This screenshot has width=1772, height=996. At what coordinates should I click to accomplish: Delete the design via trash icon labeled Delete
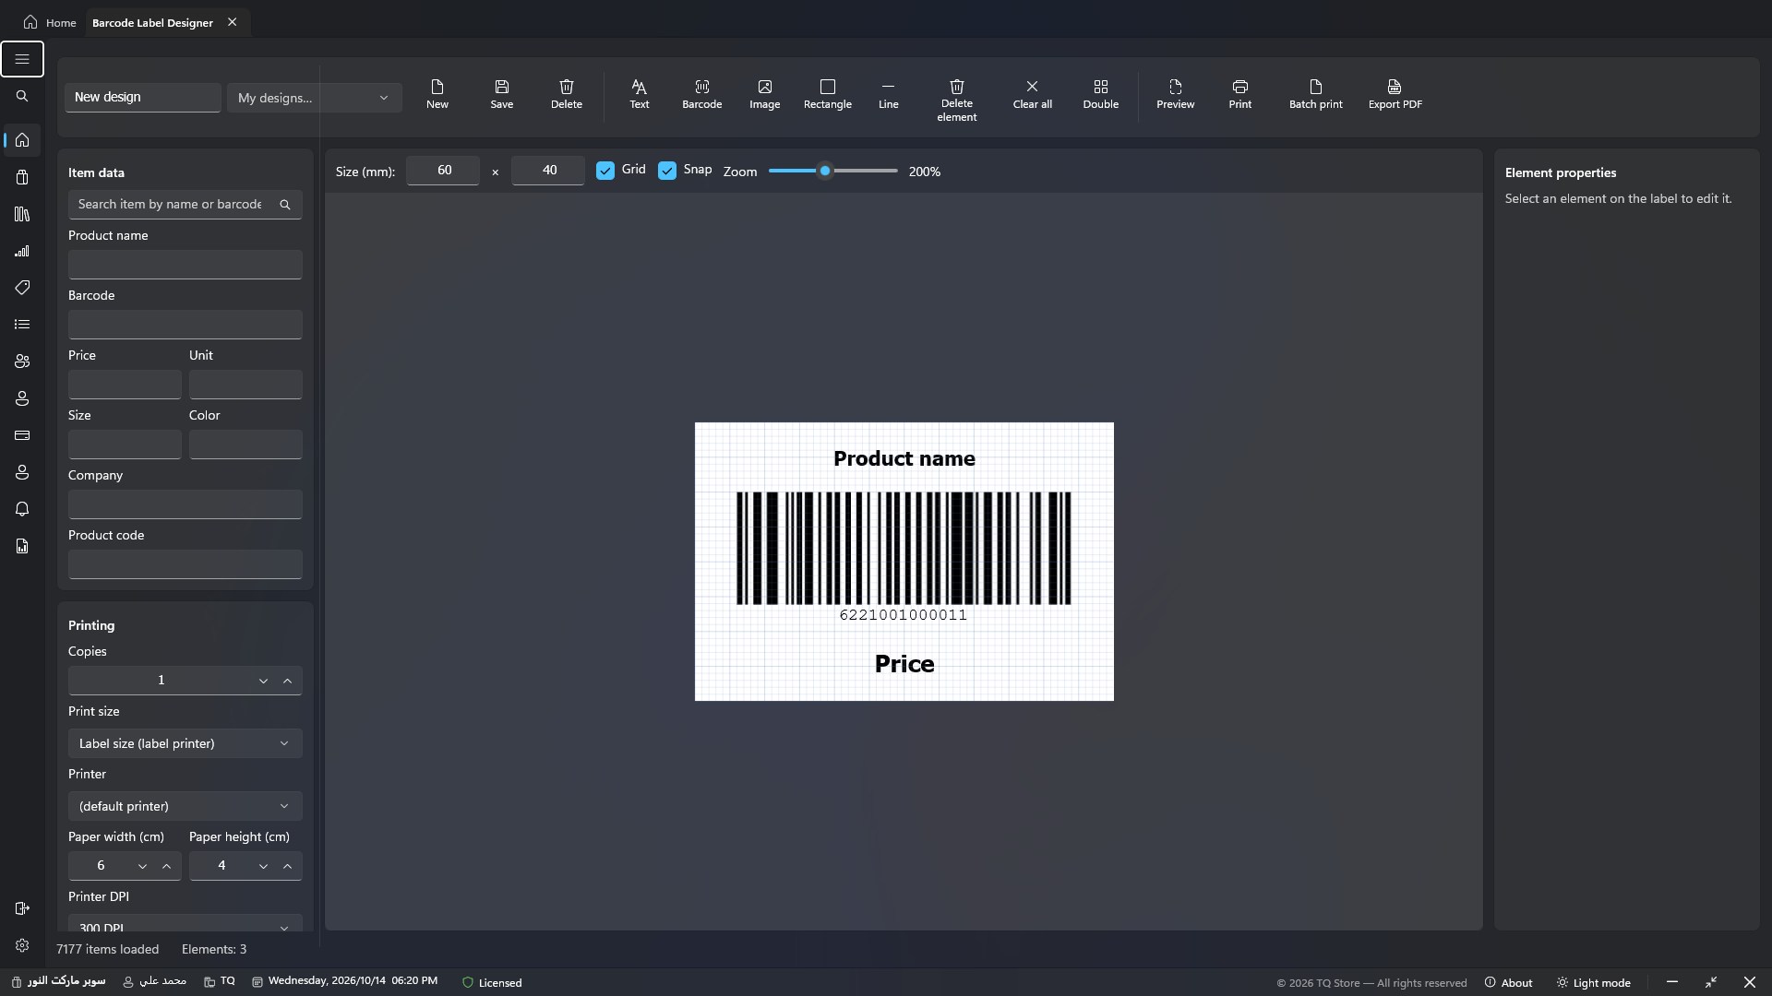point(566,94)
